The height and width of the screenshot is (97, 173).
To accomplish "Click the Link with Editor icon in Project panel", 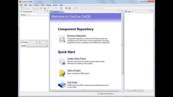I will click(x=40, y=42).
